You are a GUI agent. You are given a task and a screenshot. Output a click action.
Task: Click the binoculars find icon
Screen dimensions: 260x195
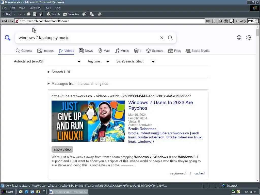click(x=226, y=21)
